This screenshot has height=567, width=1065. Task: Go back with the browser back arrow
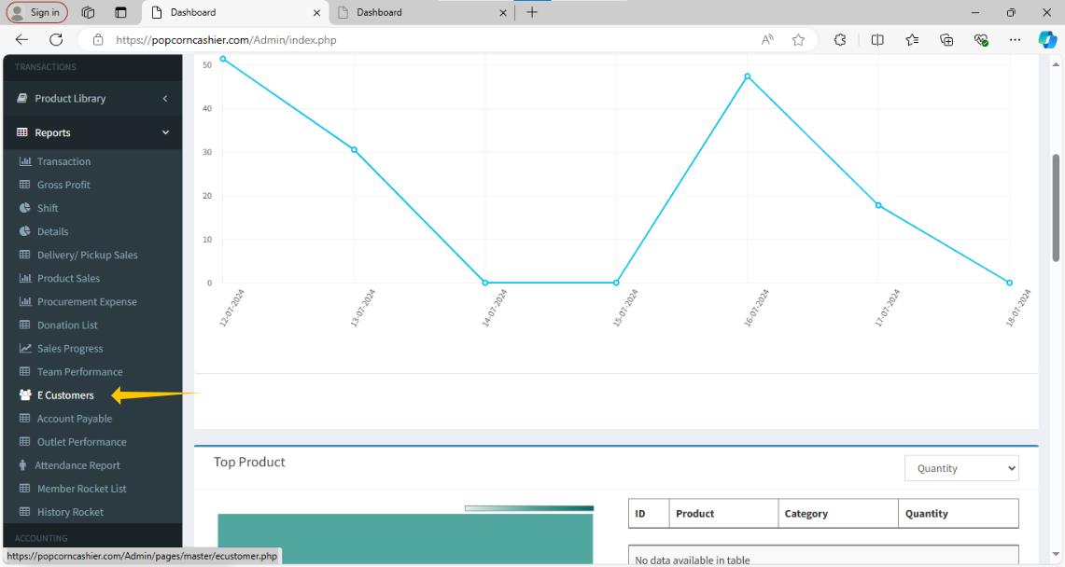pos(21,39)
